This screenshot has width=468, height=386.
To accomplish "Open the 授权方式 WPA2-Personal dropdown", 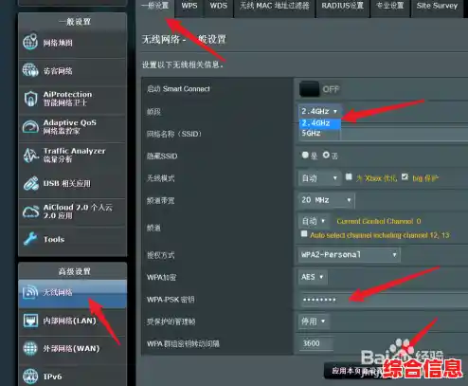I will point(349,255).
